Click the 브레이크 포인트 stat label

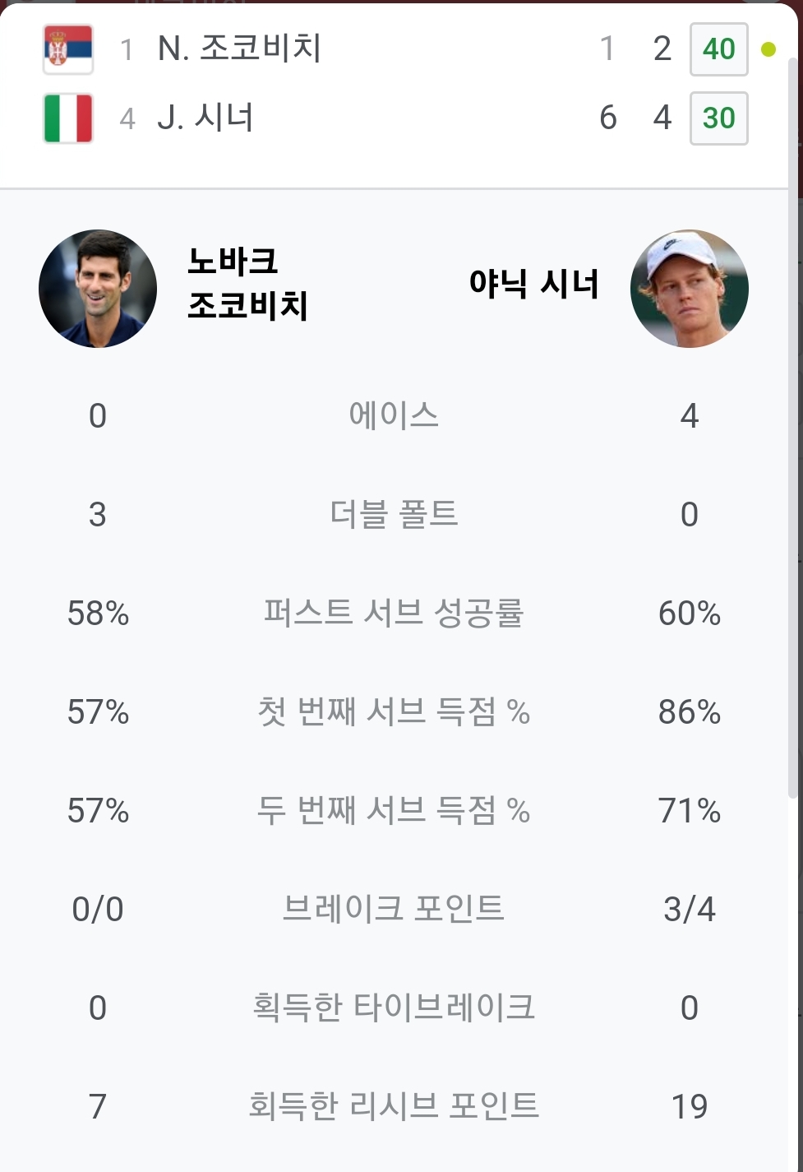[x=394, y=909]
